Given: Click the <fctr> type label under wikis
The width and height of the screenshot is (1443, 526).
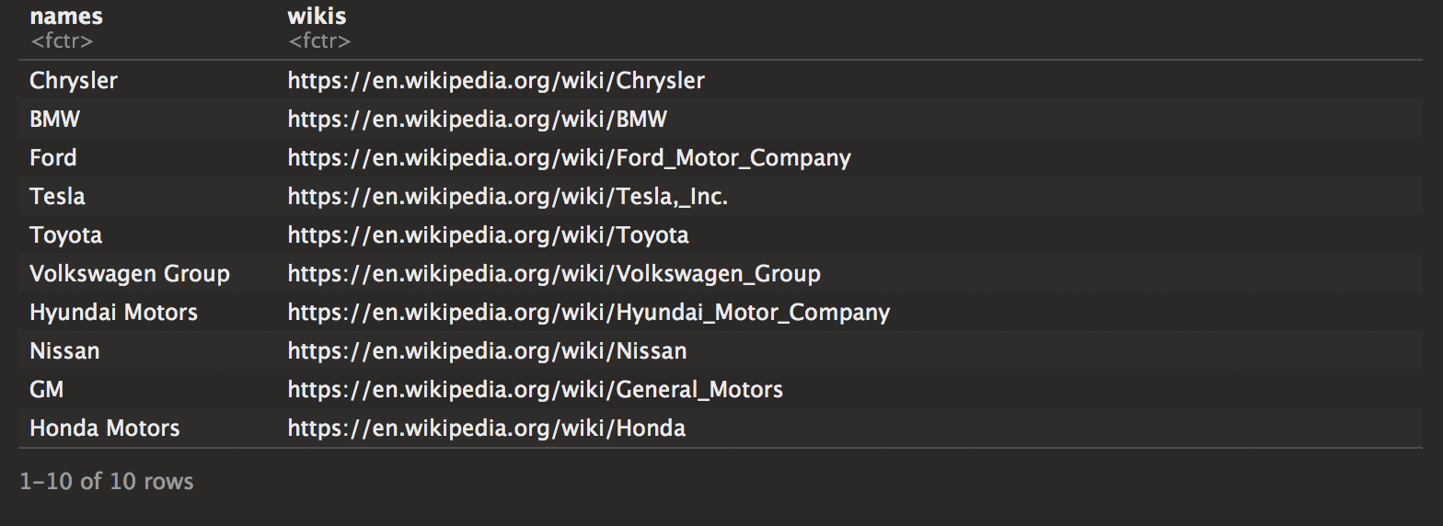Looking at the screenshot, I should pos(319,41).
